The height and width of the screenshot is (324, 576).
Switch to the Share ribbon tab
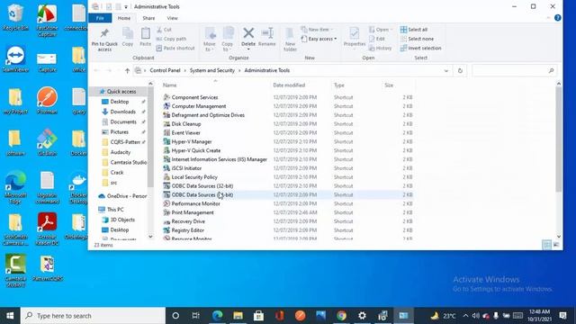coord(148,18)
